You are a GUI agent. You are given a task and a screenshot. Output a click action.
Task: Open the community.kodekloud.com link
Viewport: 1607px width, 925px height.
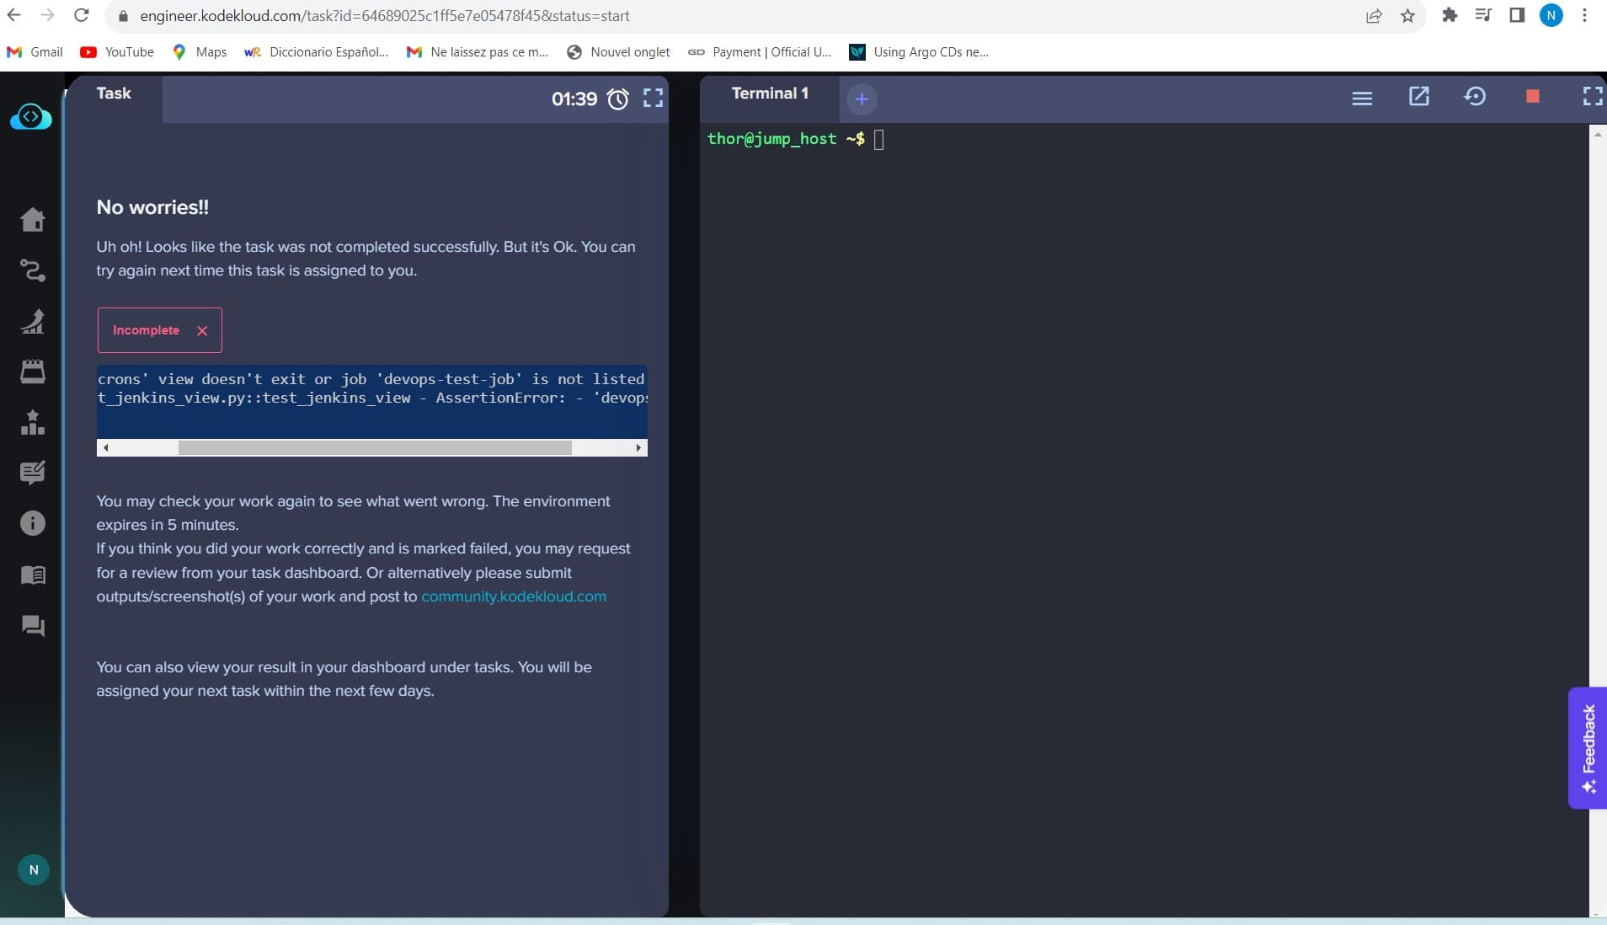pyautogui.click(x=513, y=596)
